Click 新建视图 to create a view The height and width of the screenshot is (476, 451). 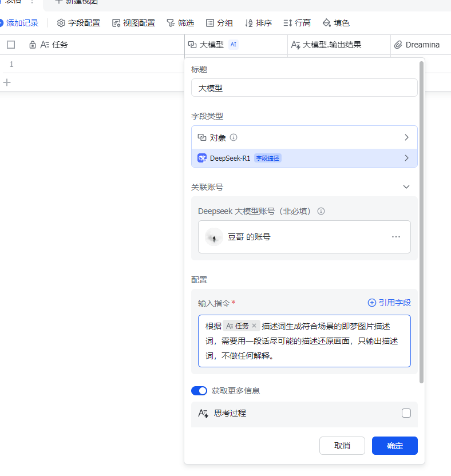click(x=77, y=2)
